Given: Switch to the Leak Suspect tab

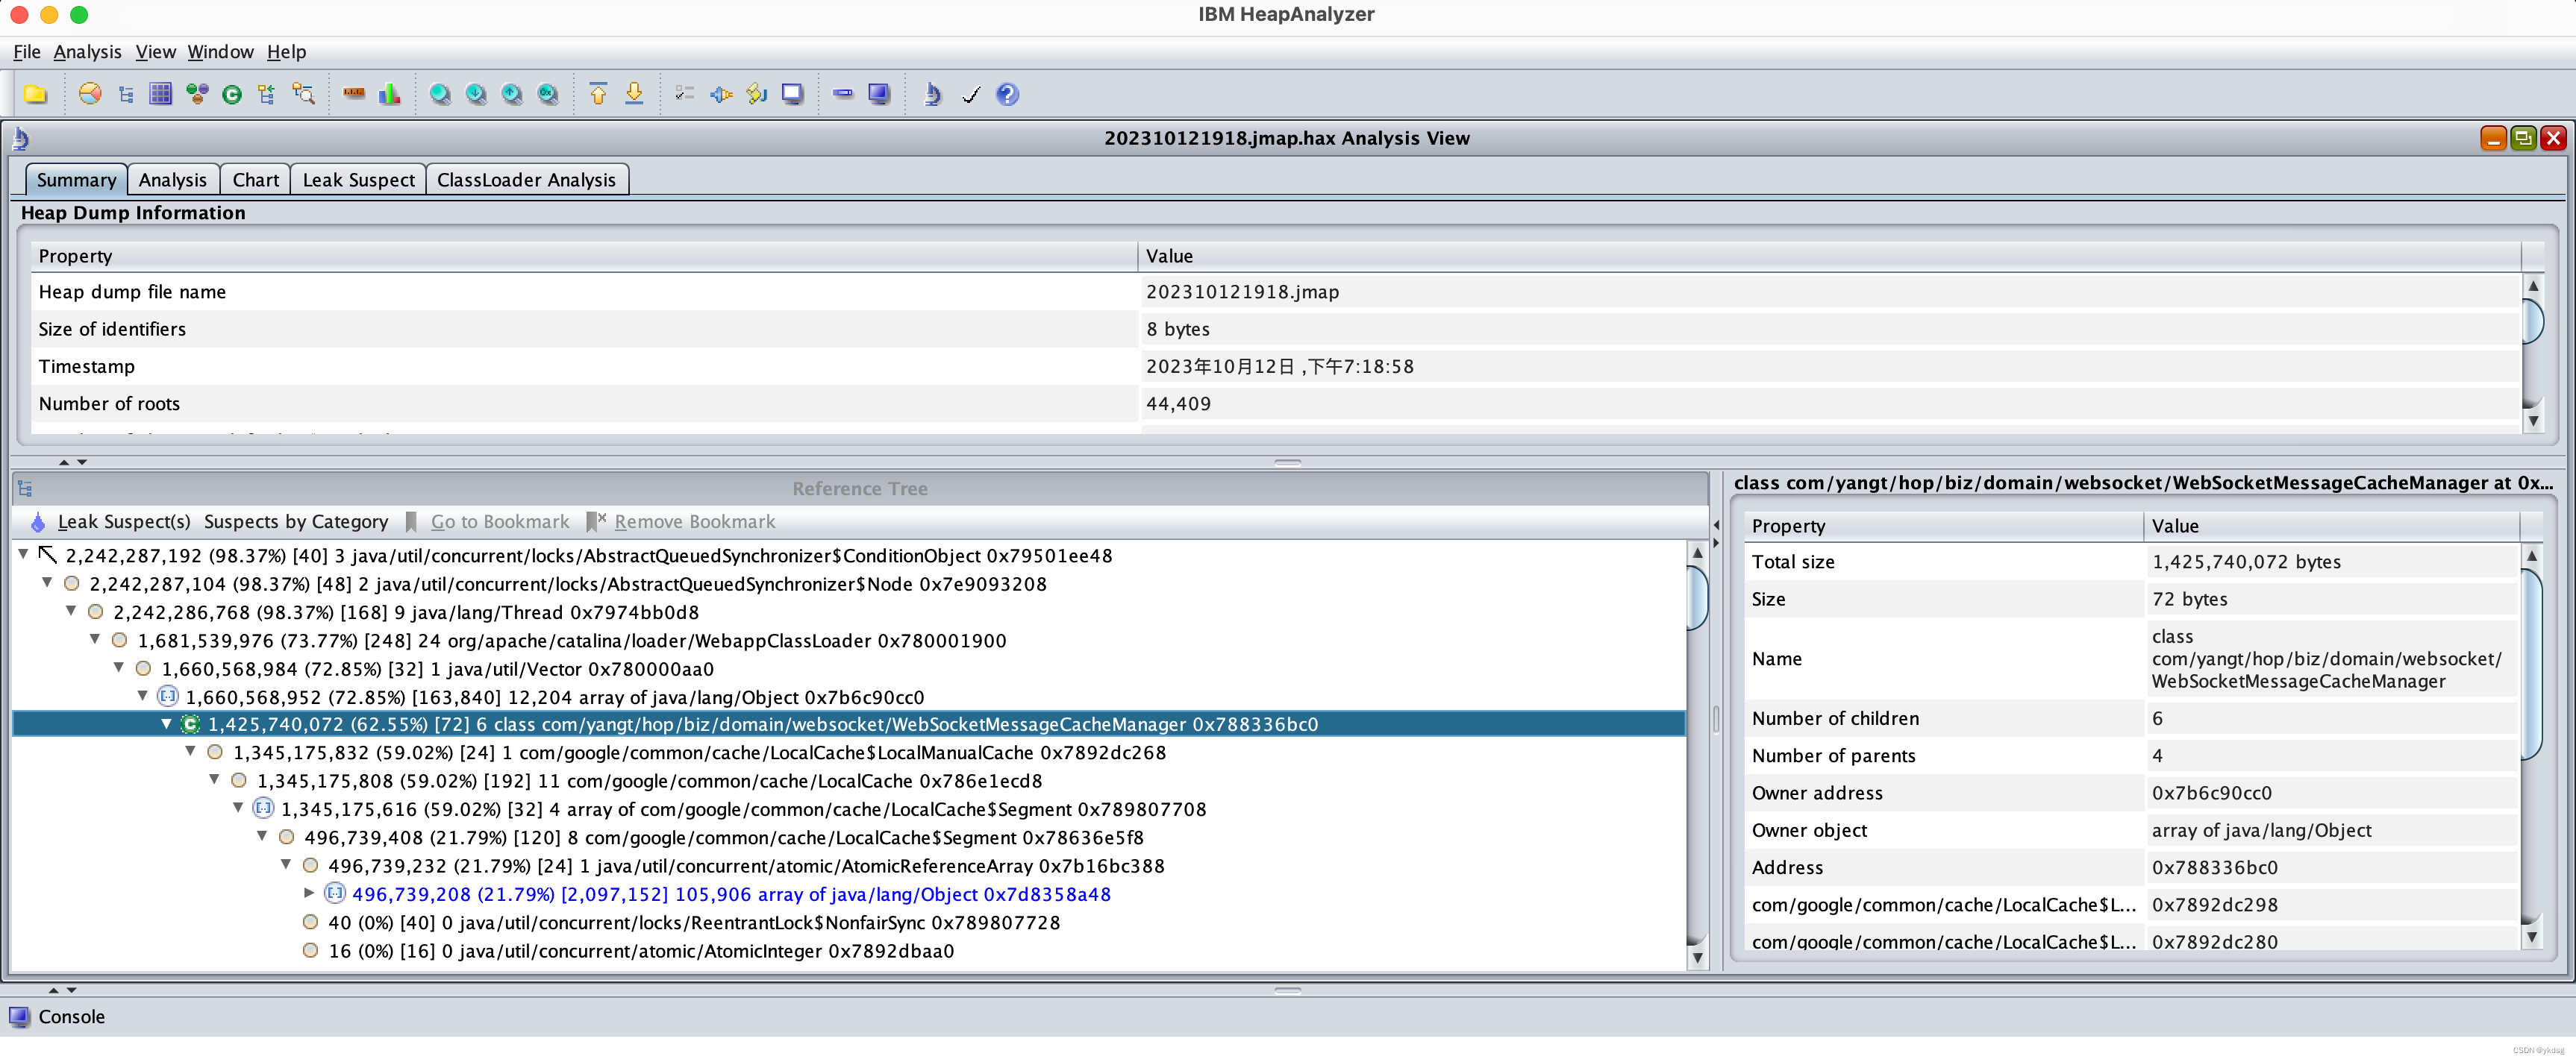Looking at the screenshot, I should (x=359, y=180).
